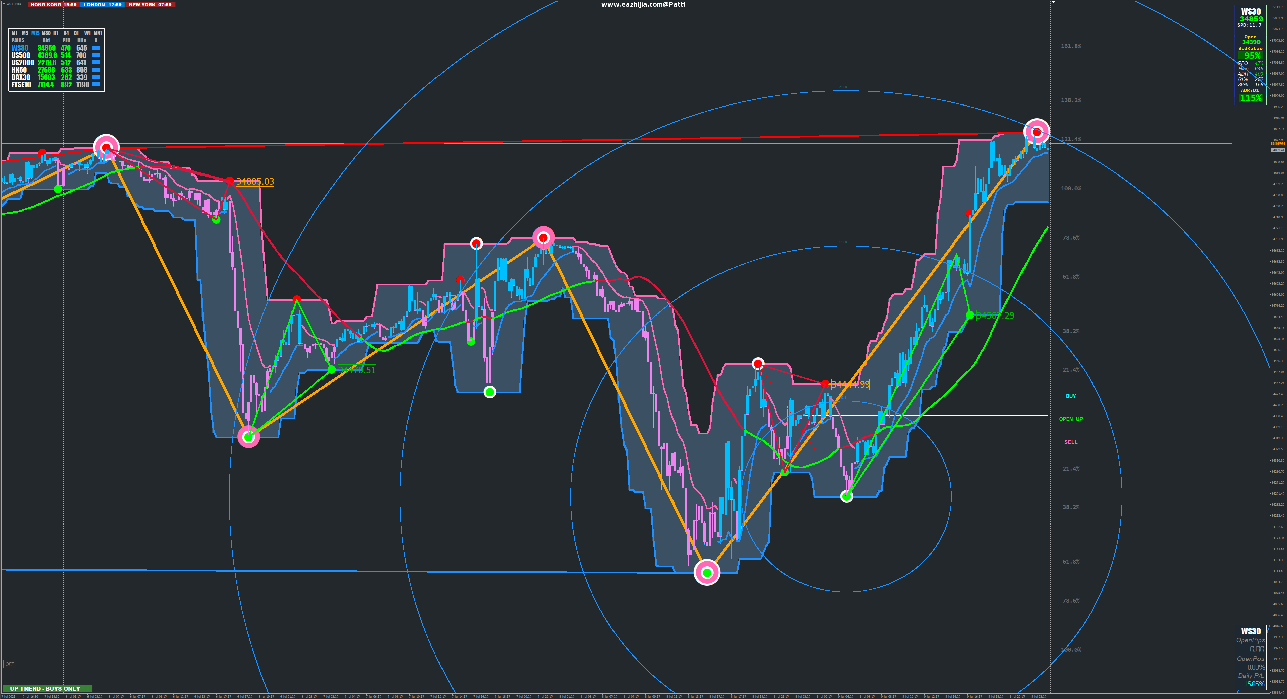Click the OPEN UP label
The height and width of the screenshot is (699, 1287).
point(1071,419)
